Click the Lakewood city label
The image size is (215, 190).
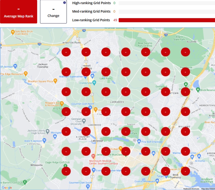[x=97, y=141]
